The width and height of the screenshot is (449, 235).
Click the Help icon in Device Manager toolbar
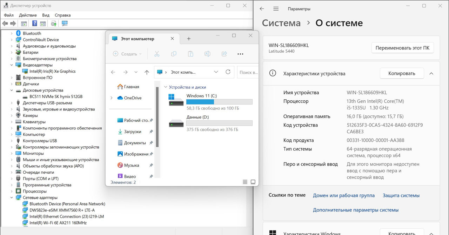(x=35, y=23)
